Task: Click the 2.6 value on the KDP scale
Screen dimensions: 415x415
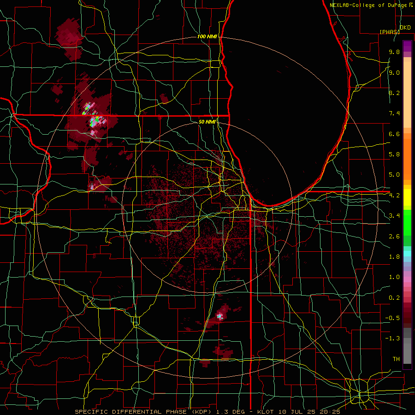Action: (394, 237)
